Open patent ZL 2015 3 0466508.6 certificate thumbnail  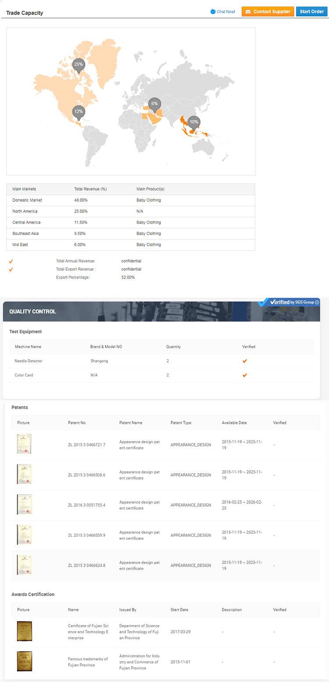[x=24, y=474]
